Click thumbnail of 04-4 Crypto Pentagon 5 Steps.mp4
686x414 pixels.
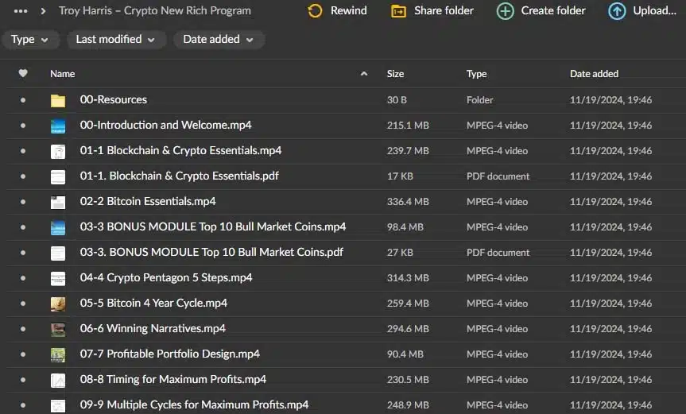58,278
